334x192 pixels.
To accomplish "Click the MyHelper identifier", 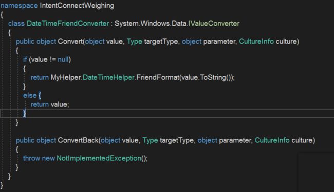I will point(66,77).
